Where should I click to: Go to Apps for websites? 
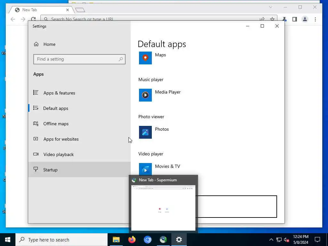click(79, 139)
